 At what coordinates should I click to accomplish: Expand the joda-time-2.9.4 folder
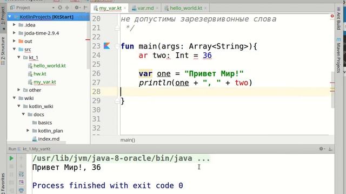[x=14, y=33]
